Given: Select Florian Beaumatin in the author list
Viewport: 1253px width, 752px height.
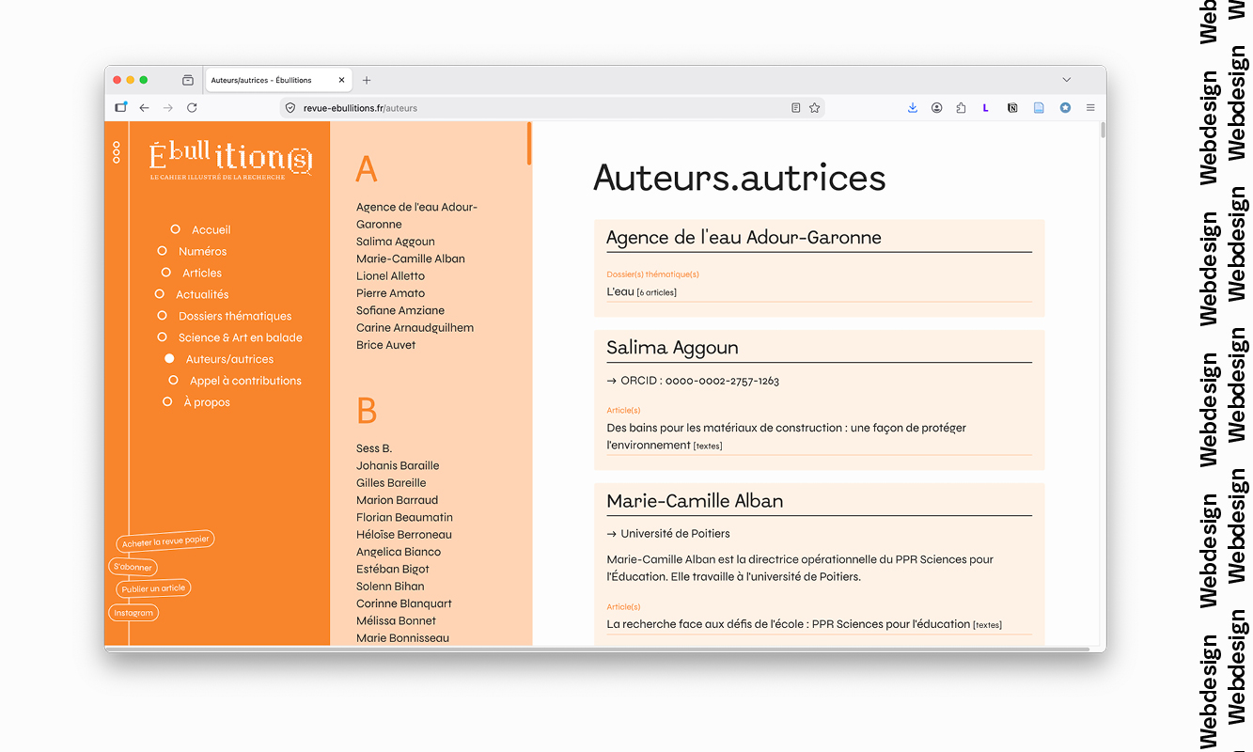Looking at the screenshot, I should click(405, 517).
